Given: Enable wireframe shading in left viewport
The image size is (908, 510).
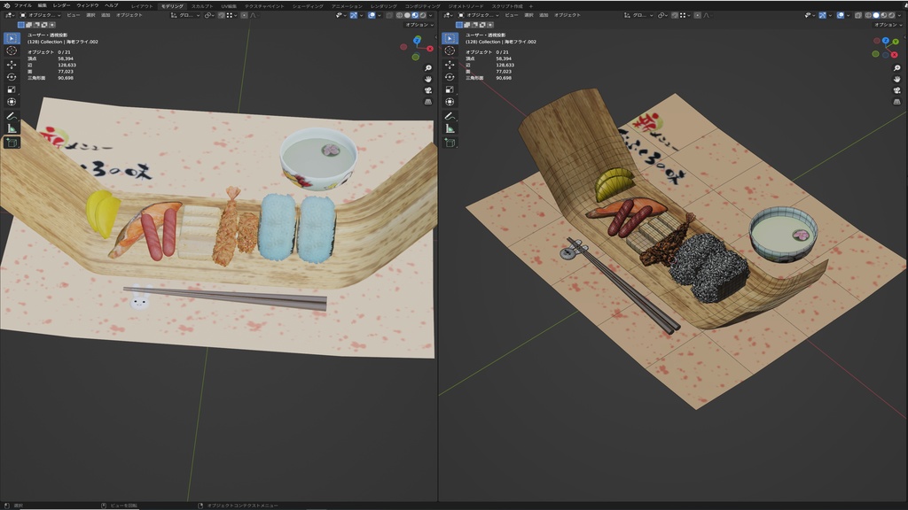Looking at the screenshot, I should tap(400, 15).
